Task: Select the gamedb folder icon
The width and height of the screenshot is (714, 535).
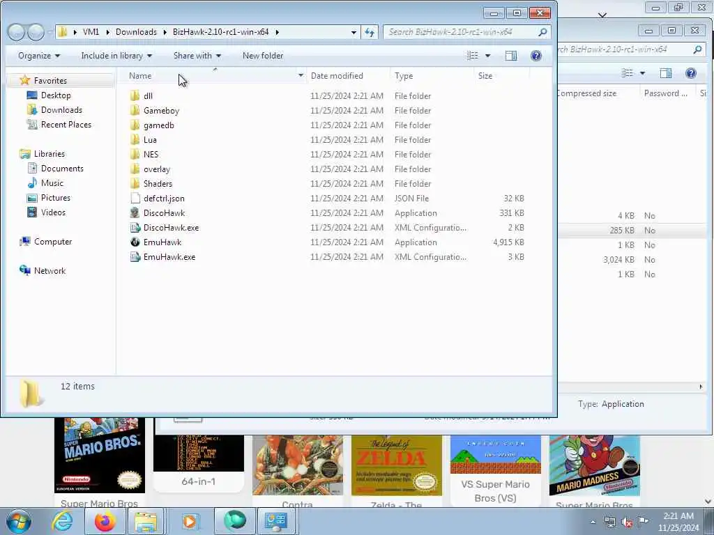Action: (x=135, y=125)
